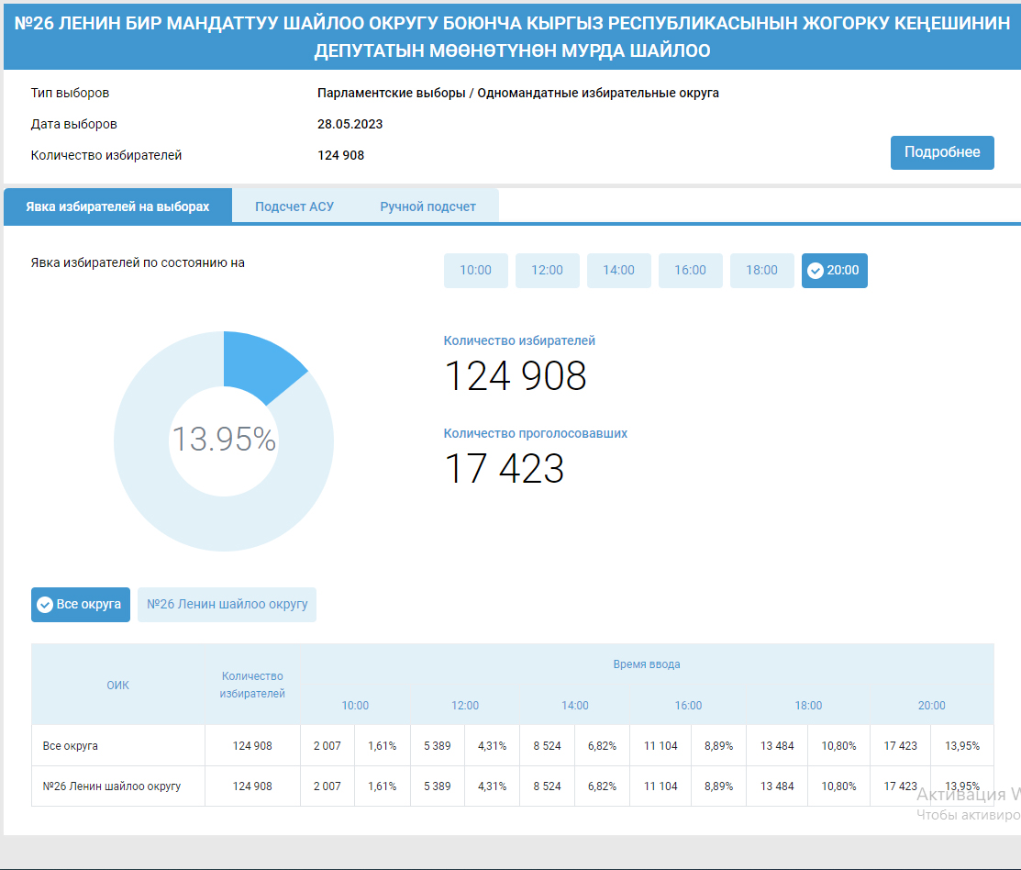
Task: Filter by №26 Ленин шайлоо округу
Action: (x=227, y=605)
